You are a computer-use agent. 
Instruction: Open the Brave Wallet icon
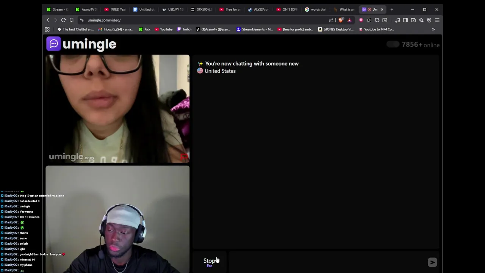click(413, 20)
